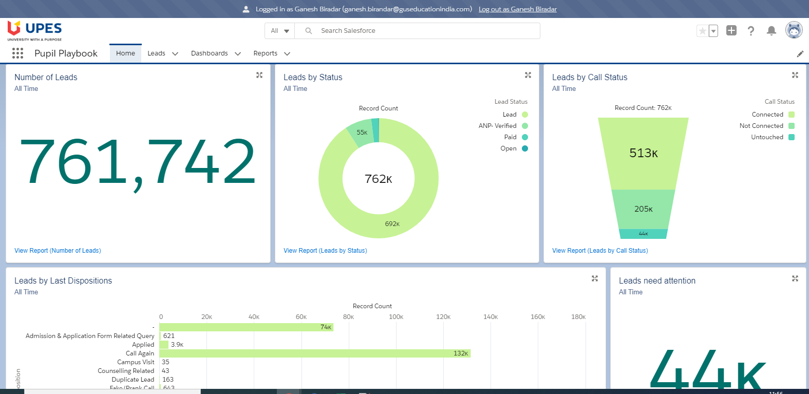Select the Untouched legend color swatch
This screenshot has width=809, height=394.
click(792, 137)
